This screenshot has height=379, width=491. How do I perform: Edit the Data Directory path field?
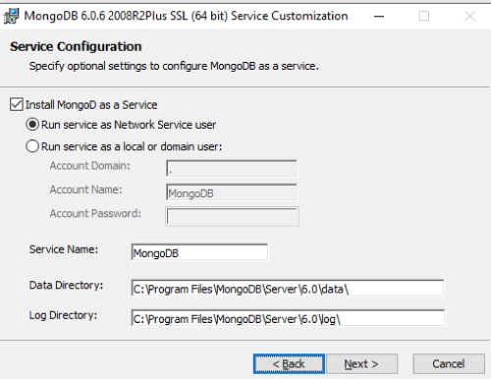[x=288, y=289]
